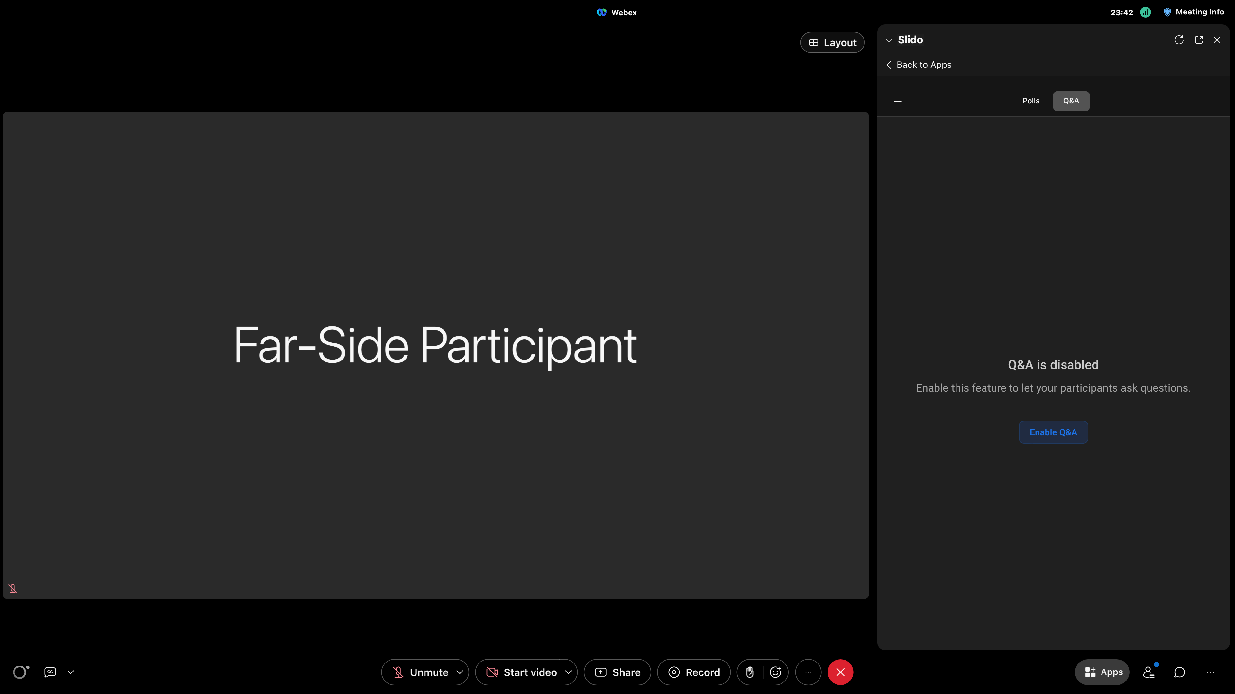Open the Slido hamburger menu
Screen dimensions: 1235x694
[898, 101]
